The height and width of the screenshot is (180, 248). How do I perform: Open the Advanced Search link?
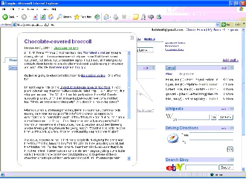coord(175,43)
